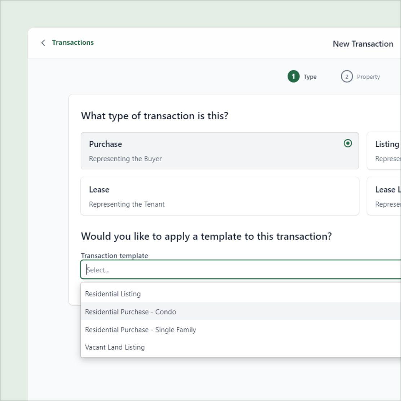Choose Residential Listing template option

(241, 294)
